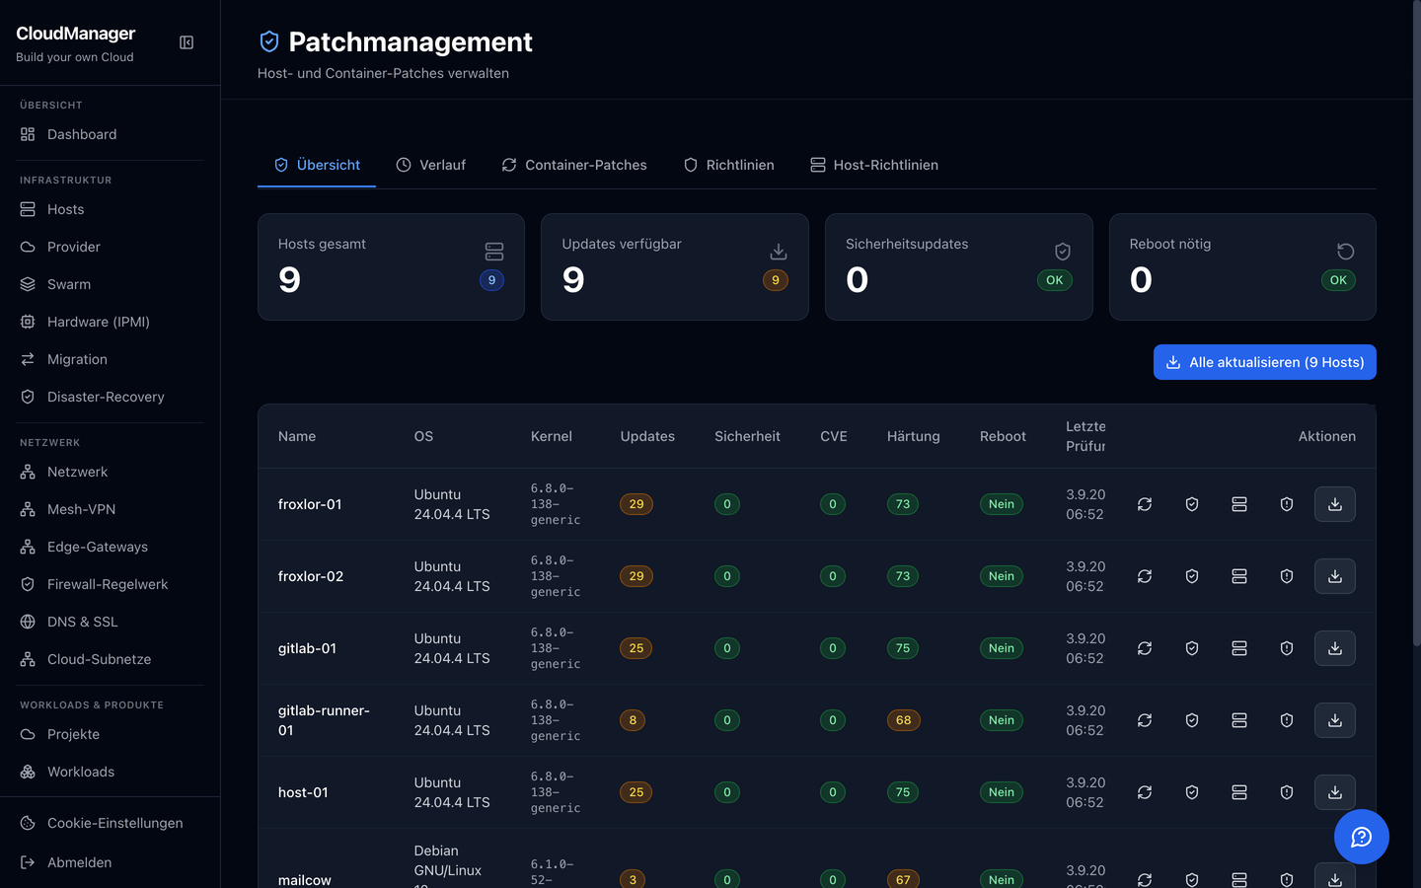This screenshot has width=1421, height=888.
Task: Click the Reboot nötig summary card
Action: tap(1242, 266)
